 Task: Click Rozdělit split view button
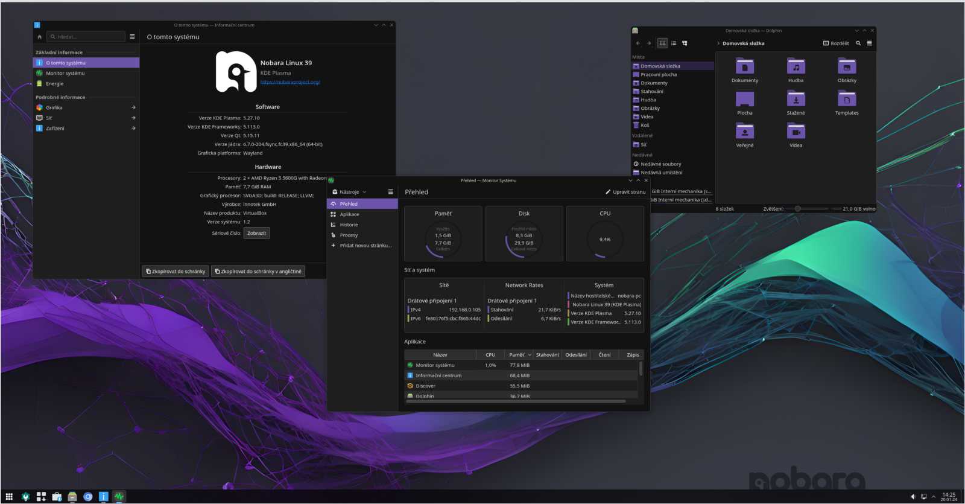coord(836,43)
